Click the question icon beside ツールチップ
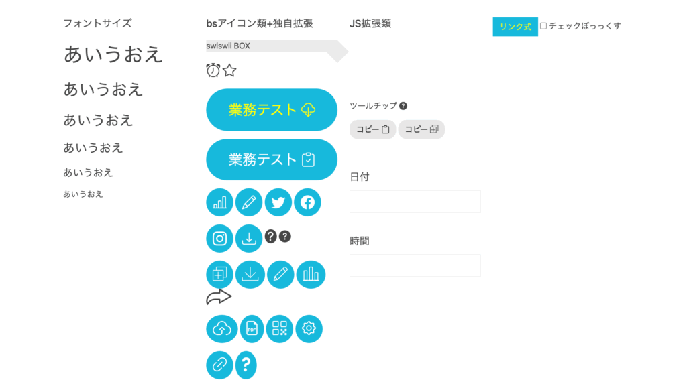This screenshot has width=687, height=386. click(x=403, y=106)
